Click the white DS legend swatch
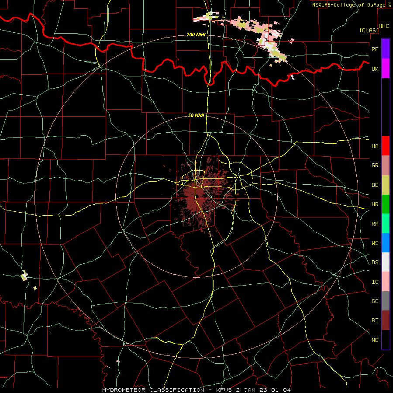 (386, 262)
